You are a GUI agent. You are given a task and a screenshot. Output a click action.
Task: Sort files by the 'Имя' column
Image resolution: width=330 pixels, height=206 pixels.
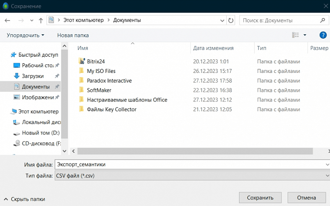point(83,48)
